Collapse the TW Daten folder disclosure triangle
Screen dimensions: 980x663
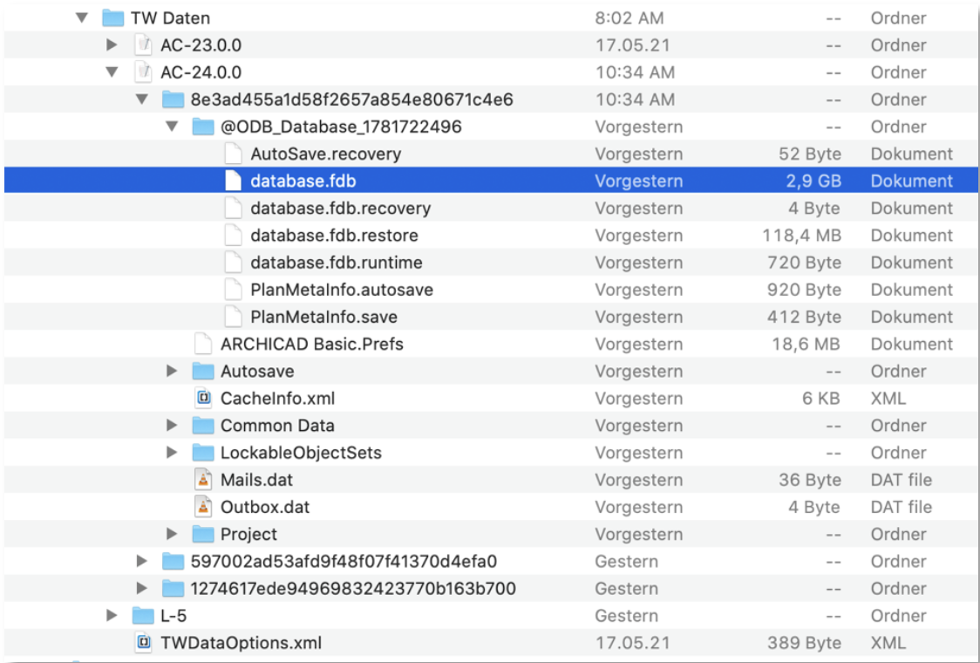tap(82, 18)
